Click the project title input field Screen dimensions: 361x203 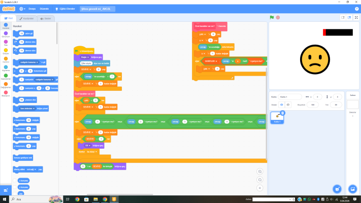point(95,9)
